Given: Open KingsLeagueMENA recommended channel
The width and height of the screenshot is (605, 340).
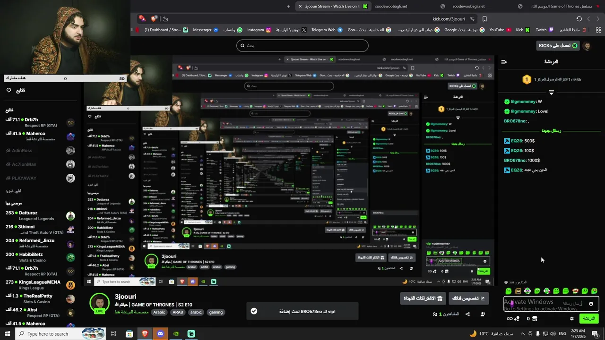Looking at the screenshot, I should [40, 285].
